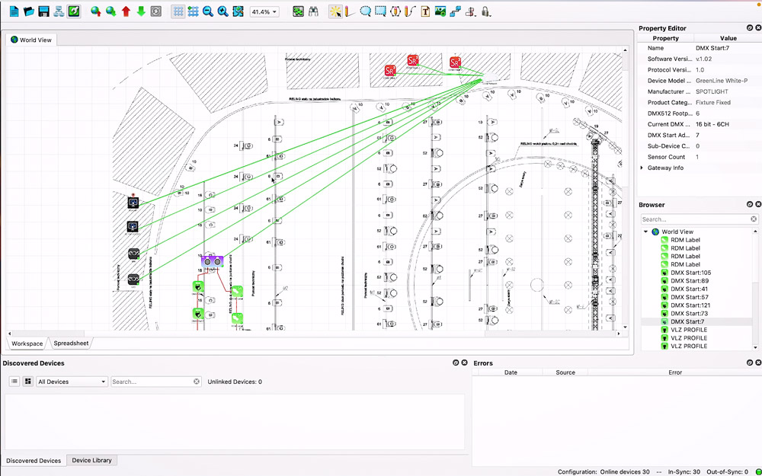Click the '16 bit - 6CH' property value
Viewport: 762px width, 476px height.
712,124
